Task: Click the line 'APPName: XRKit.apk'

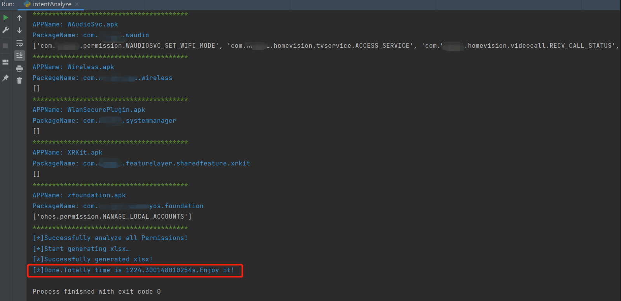Action: [68, 153]
